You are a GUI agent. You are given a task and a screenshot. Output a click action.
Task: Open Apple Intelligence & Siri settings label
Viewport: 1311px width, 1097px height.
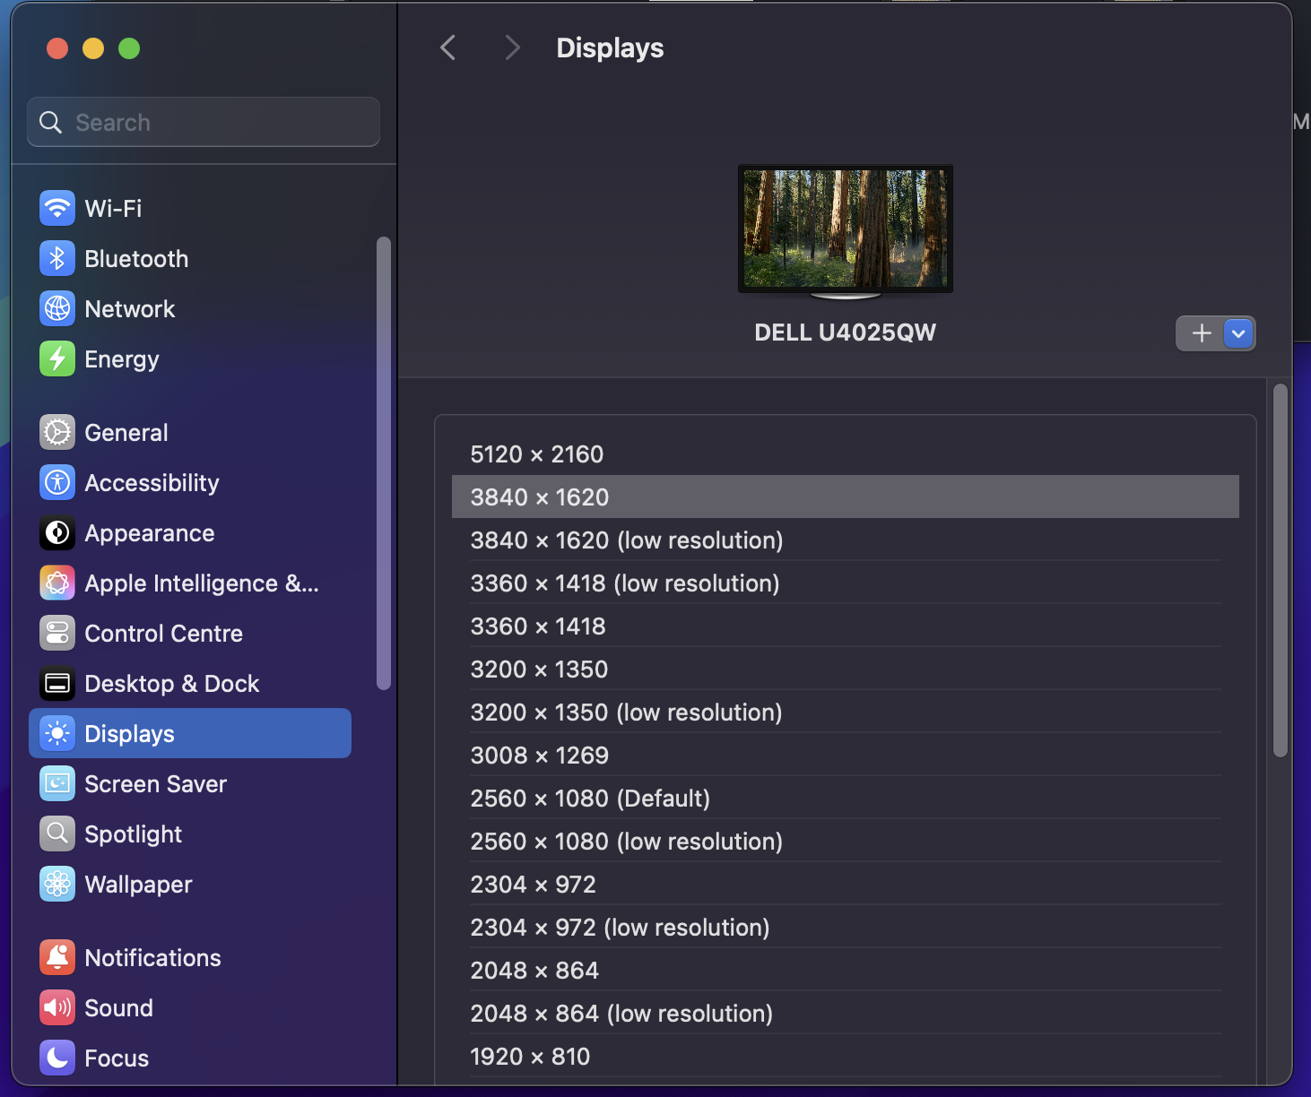click(x=202, y=583)
